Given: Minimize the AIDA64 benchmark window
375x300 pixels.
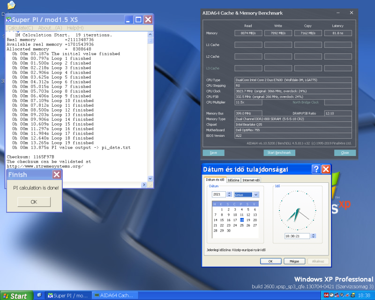Looking at the screenshot, I should tap(338, 13).
